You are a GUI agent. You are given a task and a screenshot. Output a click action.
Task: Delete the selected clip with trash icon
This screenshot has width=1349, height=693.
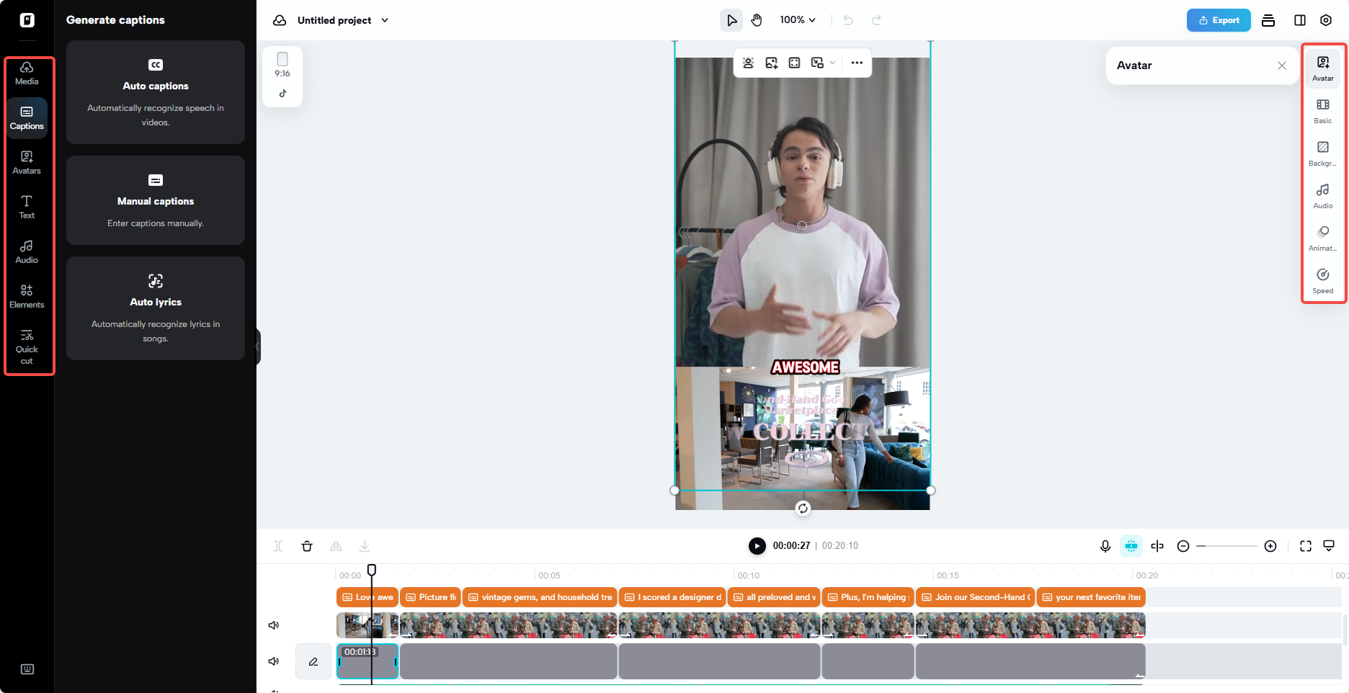(x=307, y=546)
